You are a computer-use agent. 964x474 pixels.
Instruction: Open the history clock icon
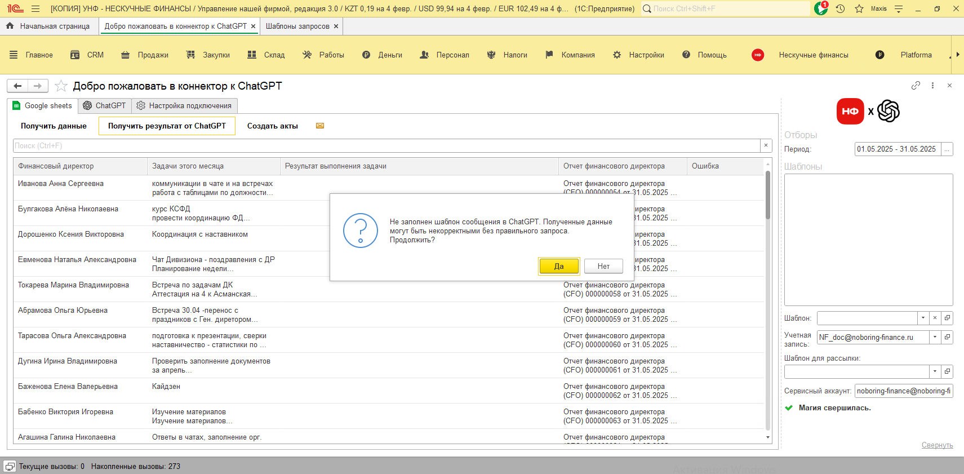[x=840, y=8]
